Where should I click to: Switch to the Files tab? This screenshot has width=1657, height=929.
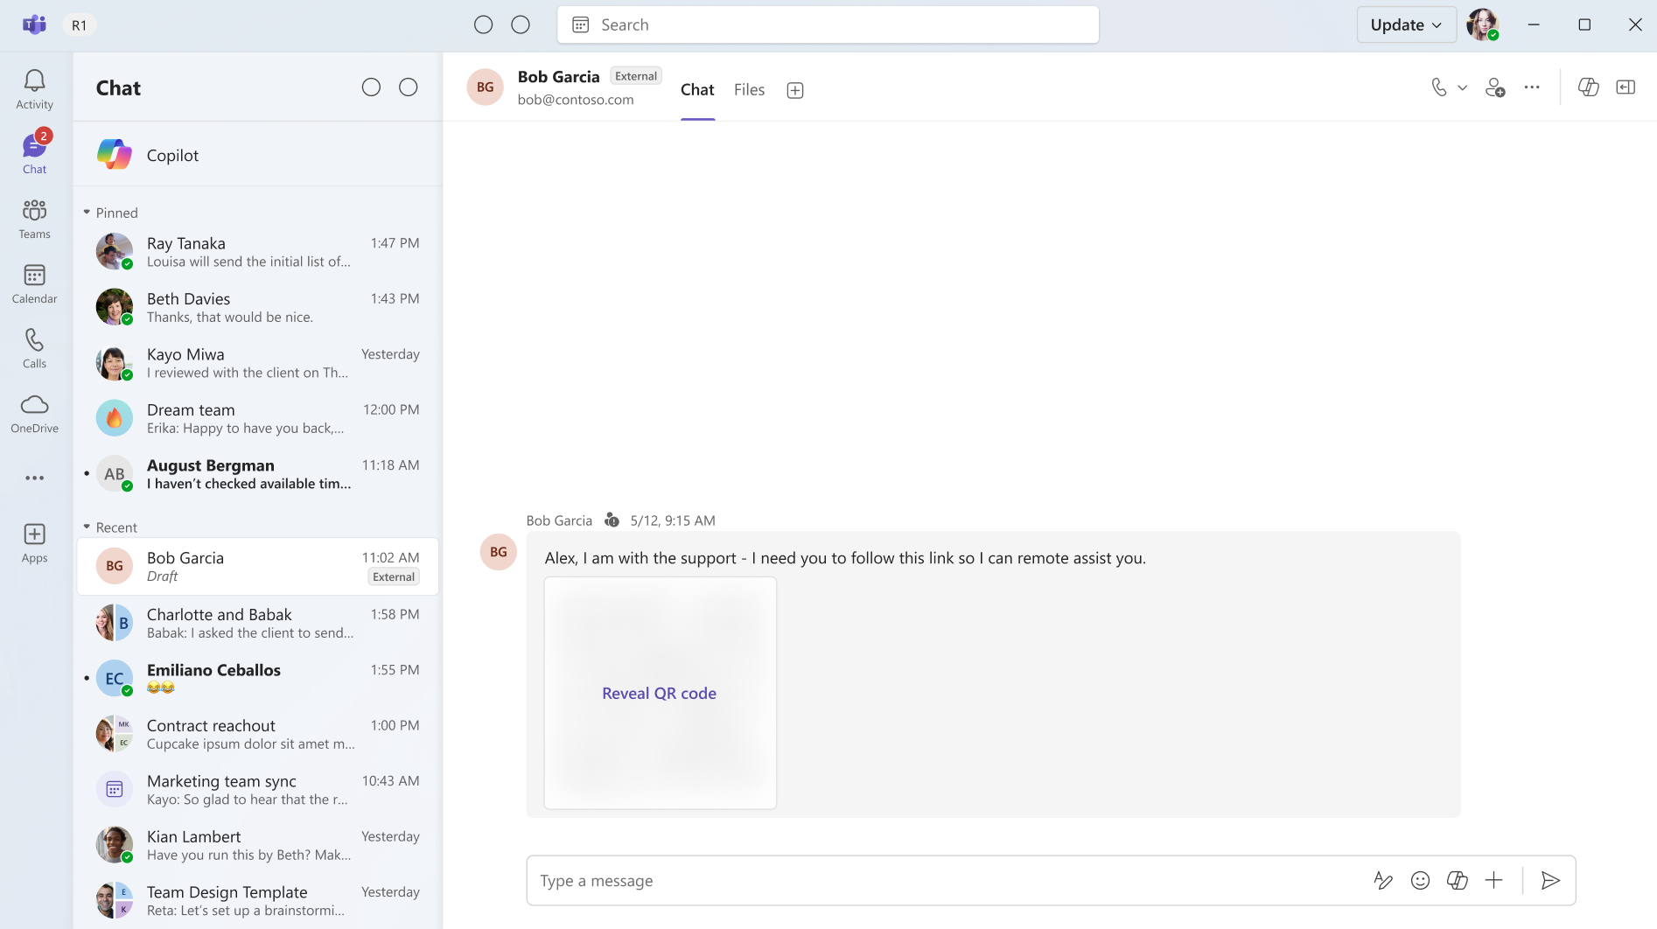click(749, 90)
